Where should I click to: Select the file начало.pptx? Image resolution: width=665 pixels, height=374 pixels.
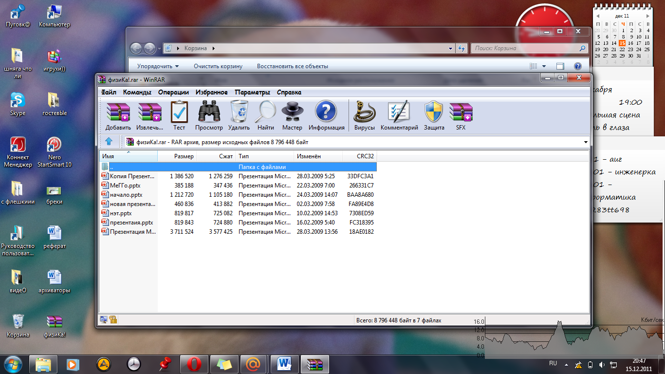pyautogui.click(x=238, y=195)
